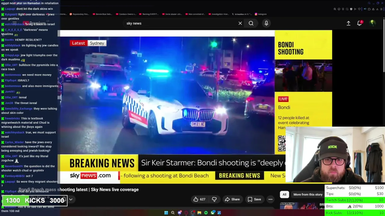385x216 pixels.
Task: Open the YouTube notifications bell
Action: point(359,23)
